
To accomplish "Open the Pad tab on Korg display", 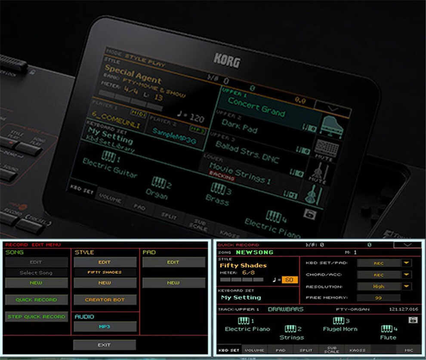I will coord(139,207).
